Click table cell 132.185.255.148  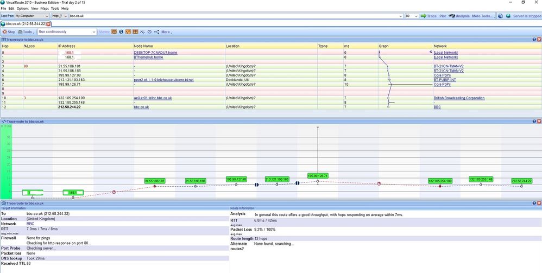[x=72, y=103]
